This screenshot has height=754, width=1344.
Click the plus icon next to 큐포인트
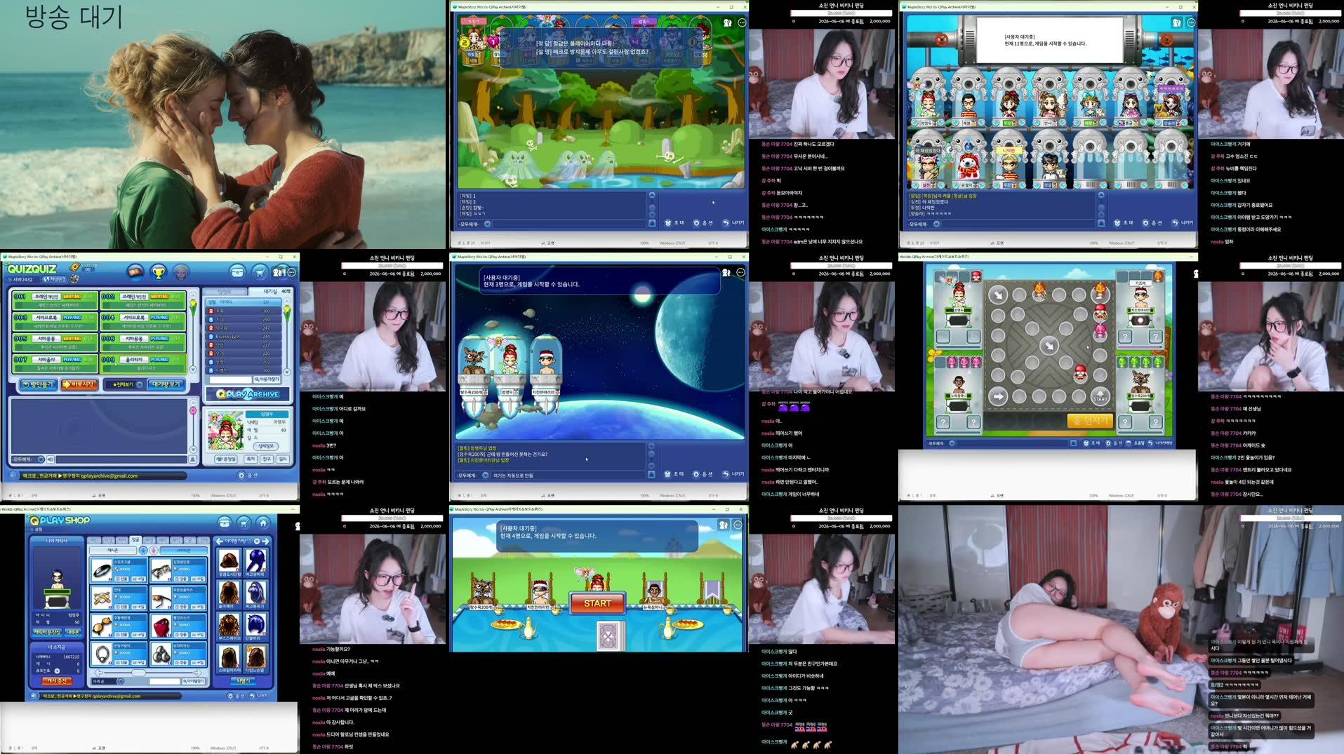coord(57,671)
